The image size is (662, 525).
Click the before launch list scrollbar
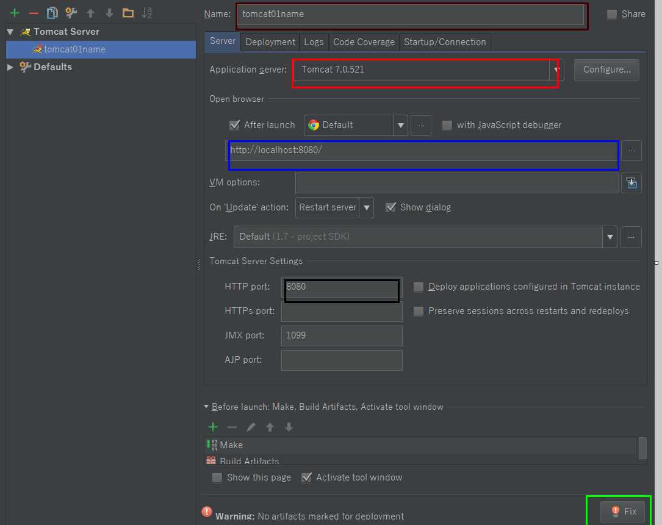click(x=642, y=448)
